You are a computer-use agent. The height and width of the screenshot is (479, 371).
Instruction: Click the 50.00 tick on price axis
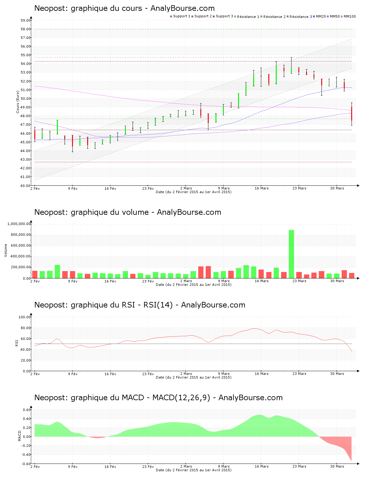point(25,99)
